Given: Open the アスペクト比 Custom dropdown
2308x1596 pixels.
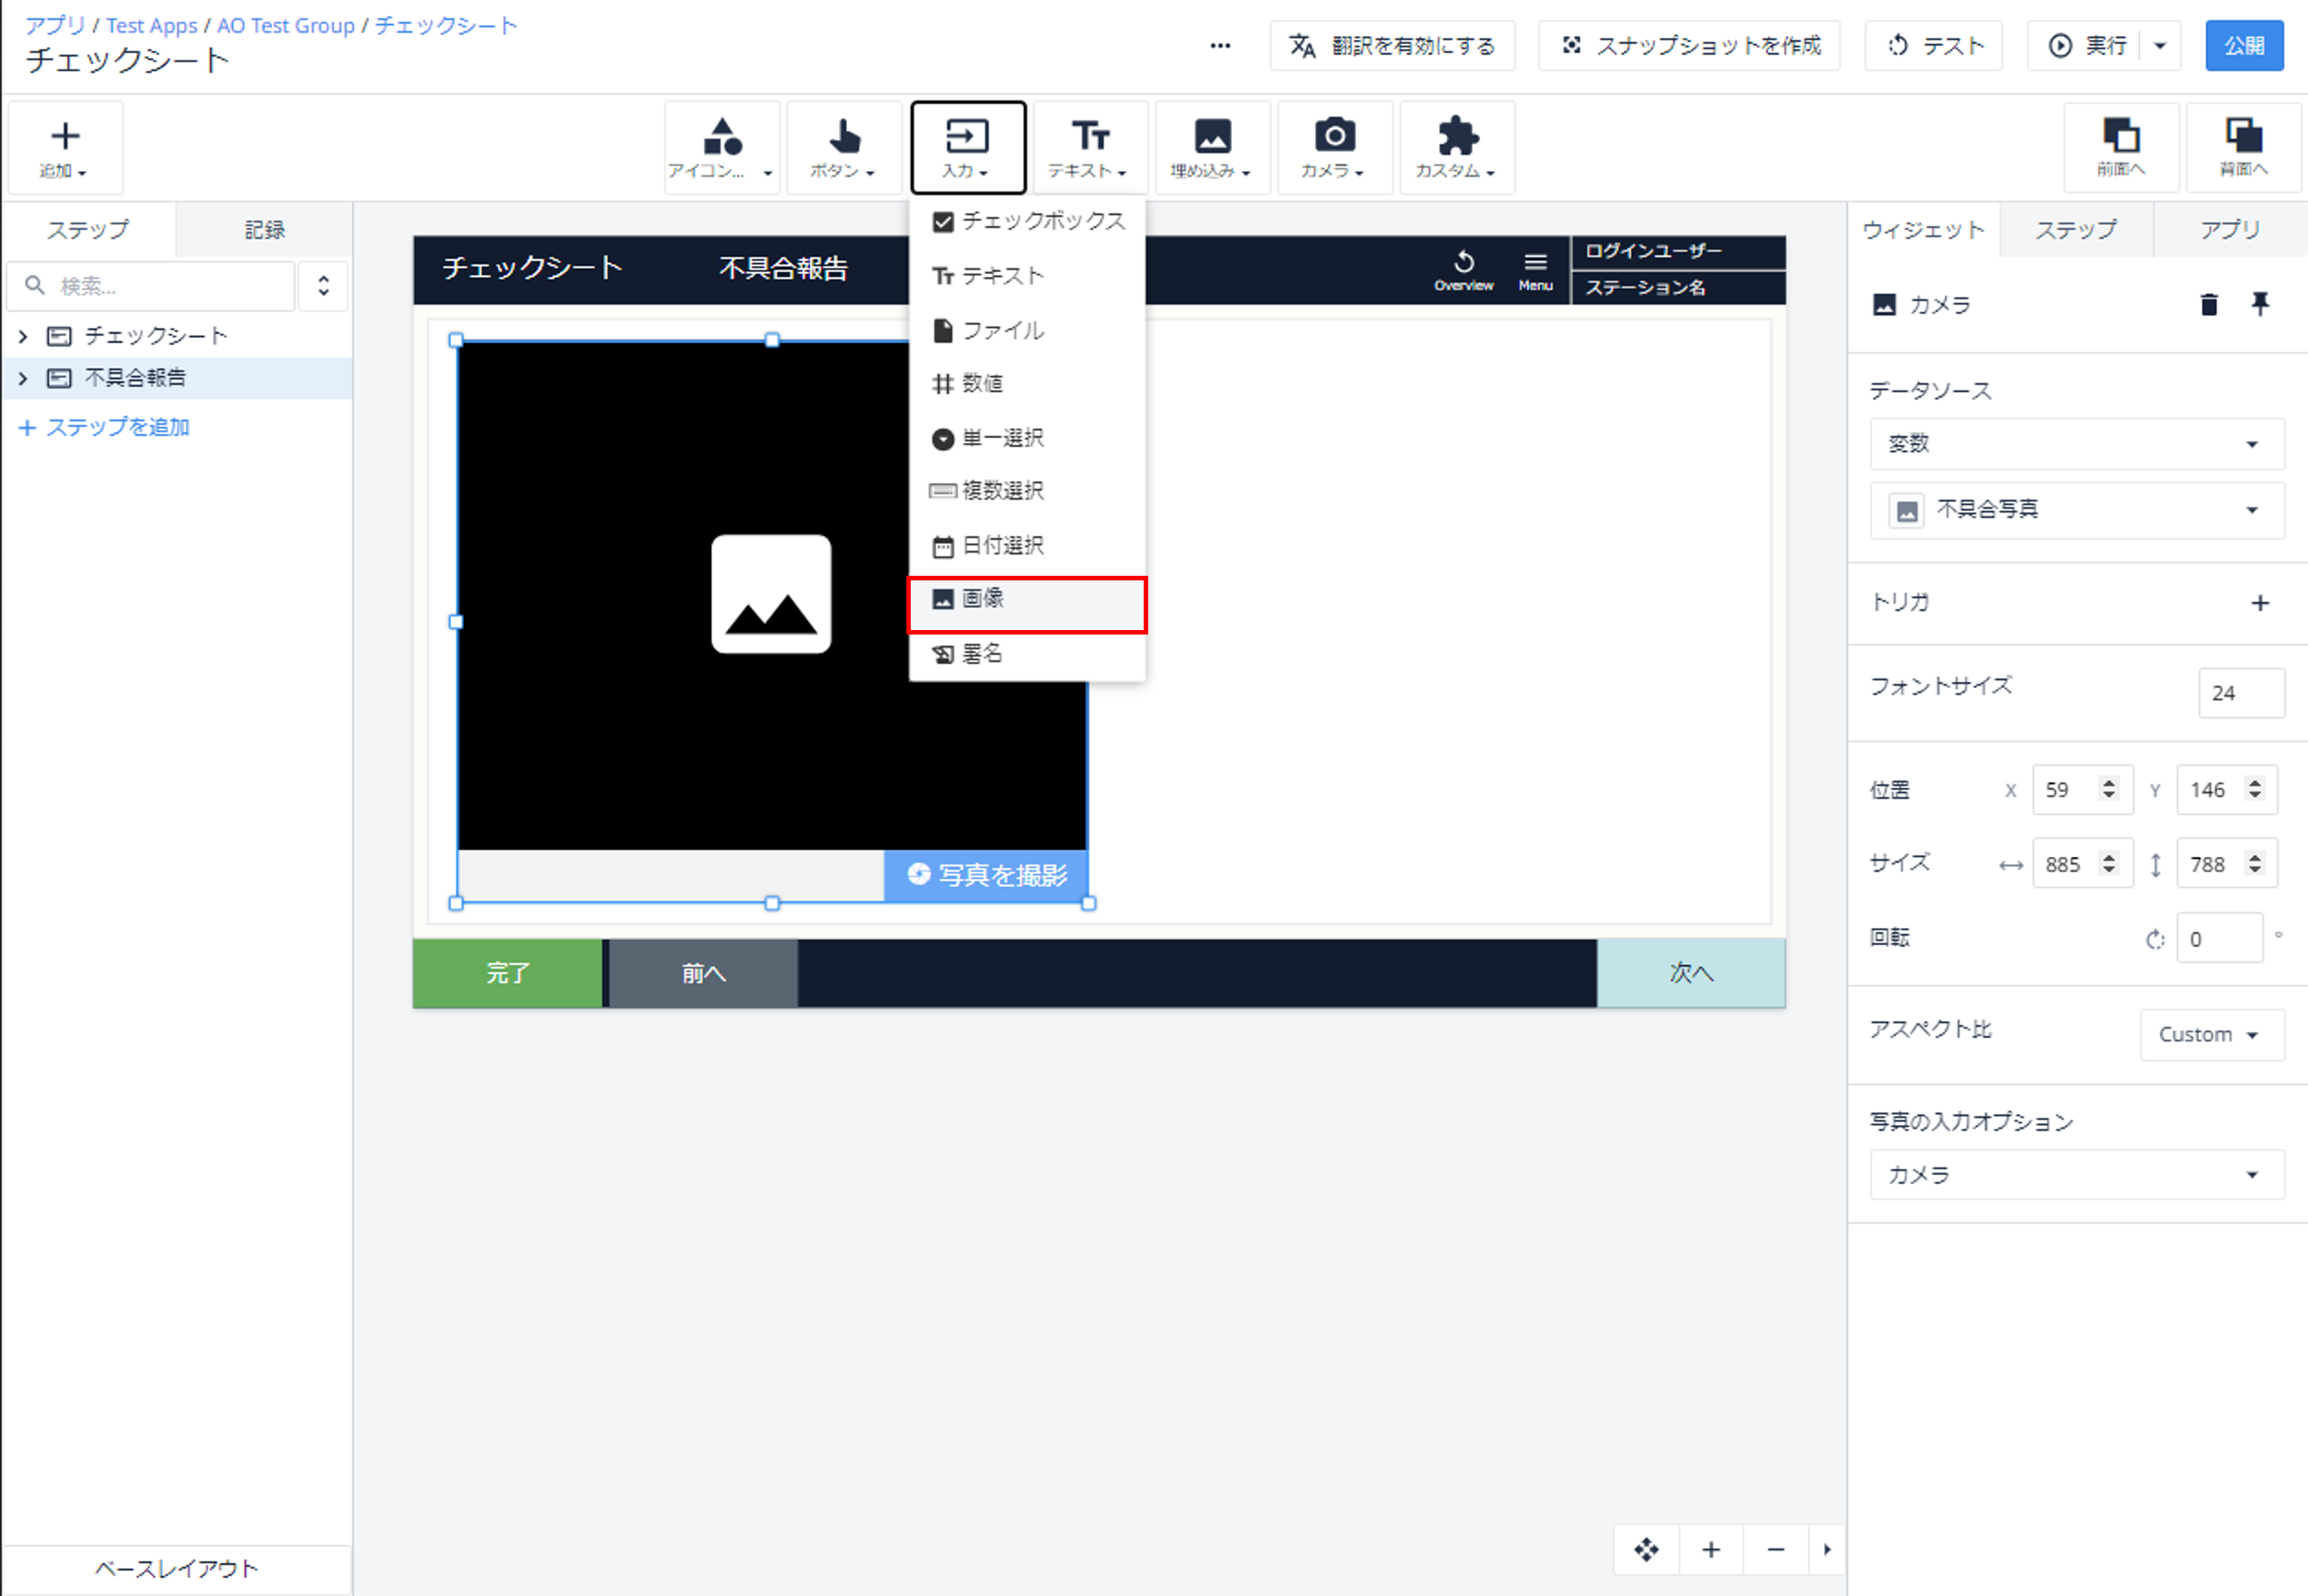Looking at the screenshot, I should (2212, 1034).
